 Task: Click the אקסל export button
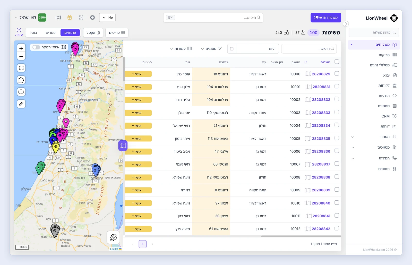(93, 33)
